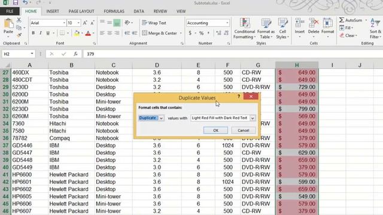Decrease font size with smaller A icon

(x=92, y=23)
